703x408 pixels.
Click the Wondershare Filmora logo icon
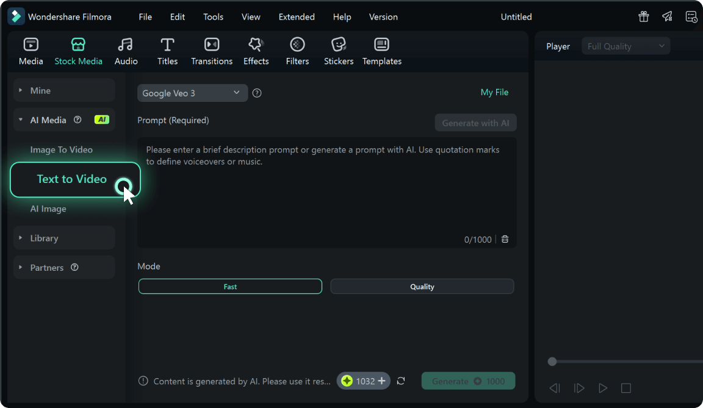coord(16,16)
